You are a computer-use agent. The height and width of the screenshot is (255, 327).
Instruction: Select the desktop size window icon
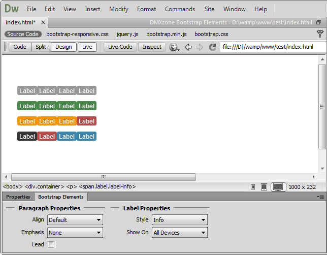coord(278,187)
